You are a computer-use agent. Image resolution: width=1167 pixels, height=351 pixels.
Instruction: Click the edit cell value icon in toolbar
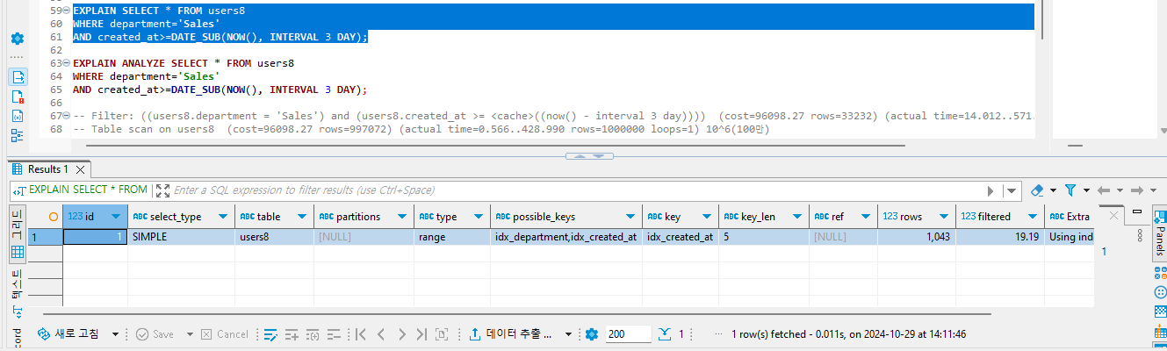(271, 334)
